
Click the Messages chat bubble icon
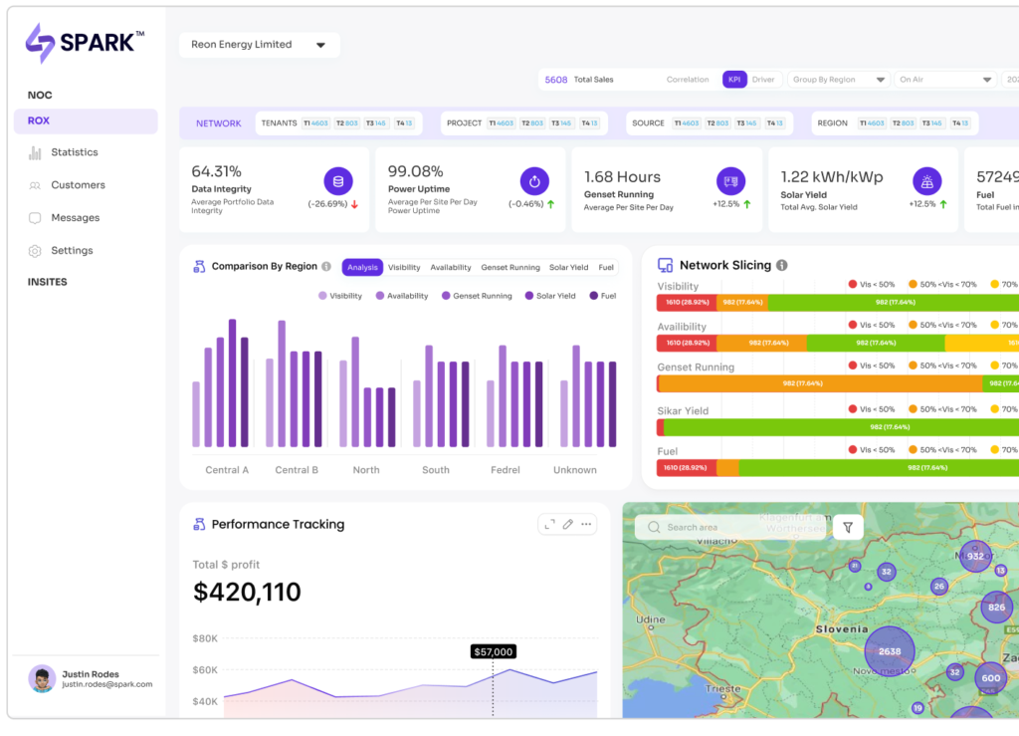35,218
